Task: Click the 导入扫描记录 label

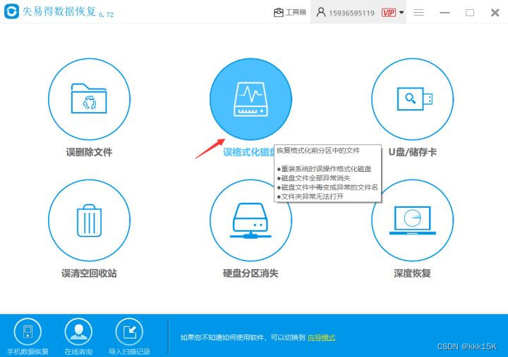Action: [129, 351]
